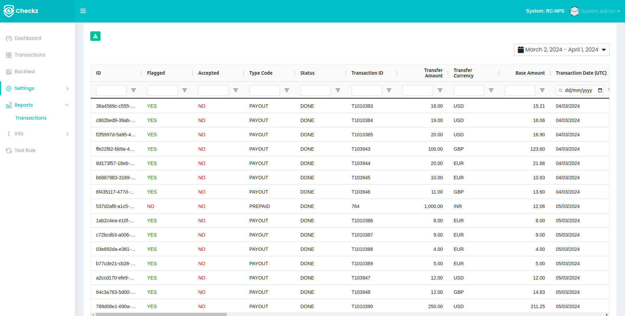Screen dimensions: 625x316
Task: Open filter menu for Type Code column
Action: [x=287, y=90]
